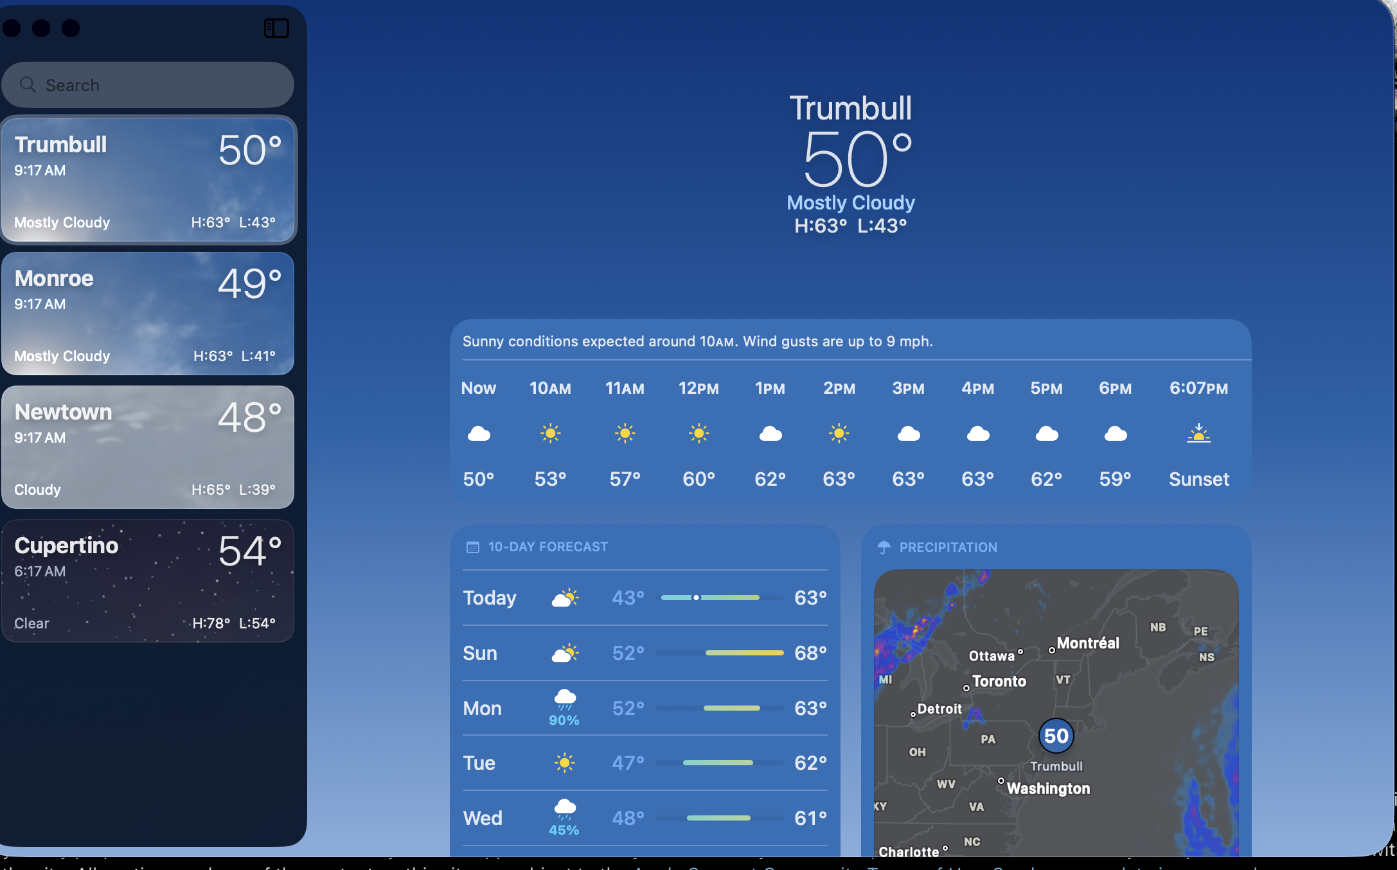Expand the Today forecast row
The width and height of the screenshot is (1397, 870).
pos(645,598)
